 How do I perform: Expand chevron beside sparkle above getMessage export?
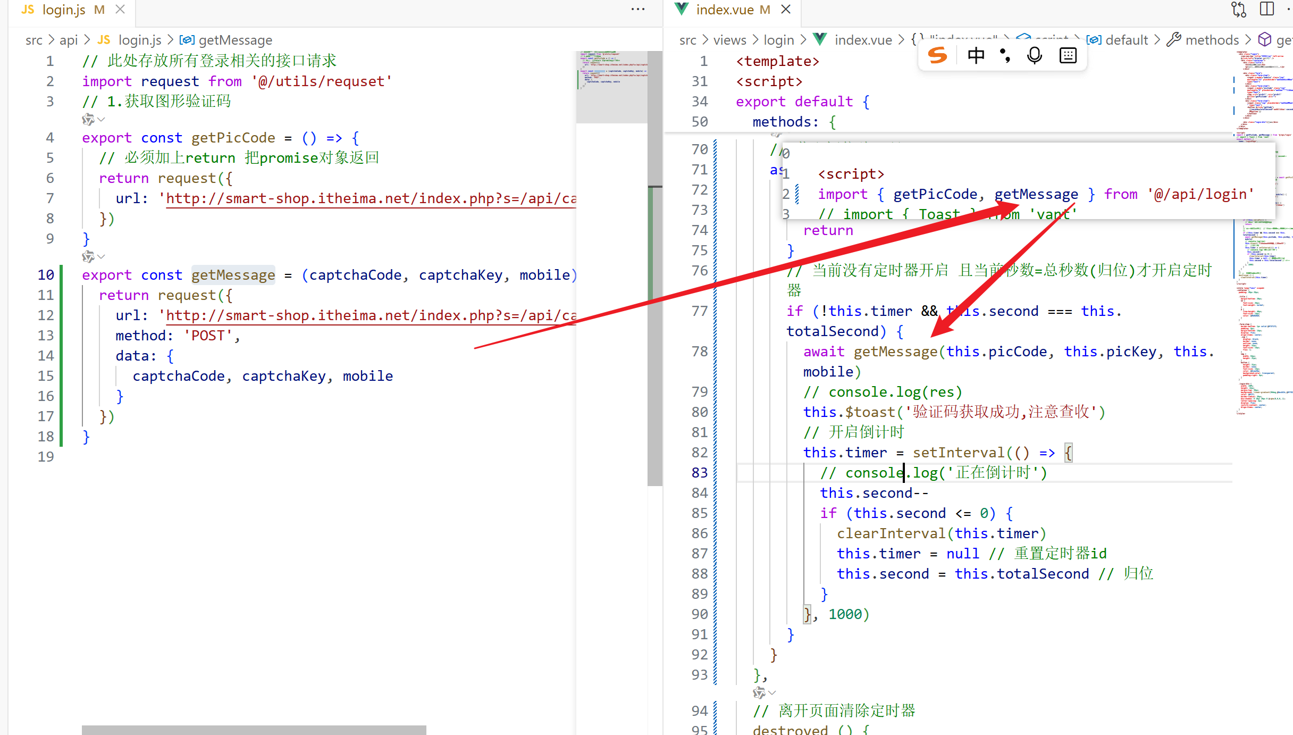101,257
